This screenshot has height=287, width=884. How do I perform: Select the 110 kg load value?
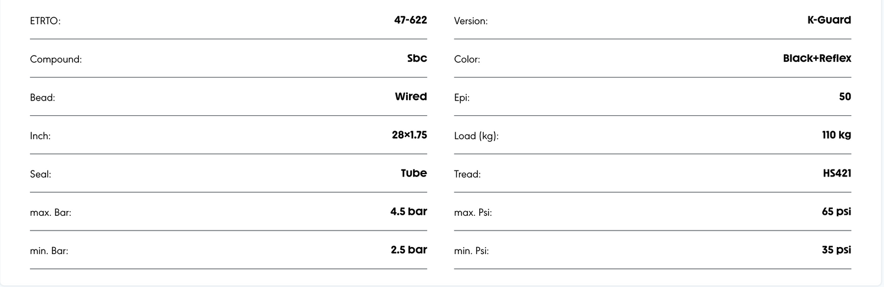pos(836,135)
